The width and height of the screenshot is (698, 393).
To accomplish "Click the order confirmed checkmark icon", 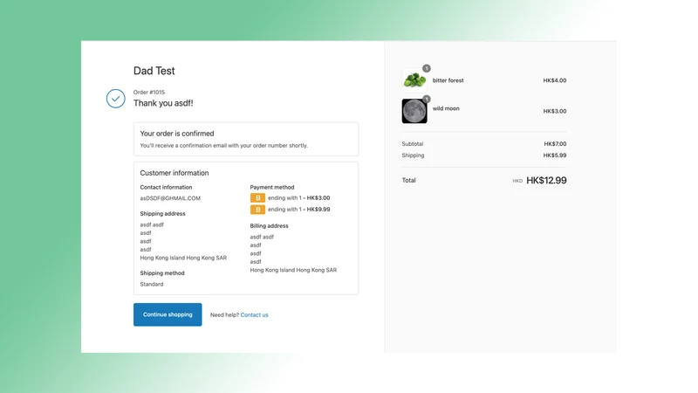I will click(116, 99).
